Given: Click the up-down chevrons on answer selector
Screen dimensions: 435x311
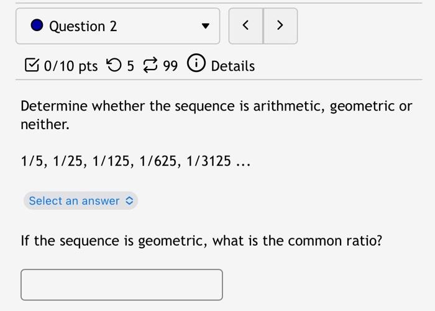Looking at the screenshot, I should click(129, 201).
